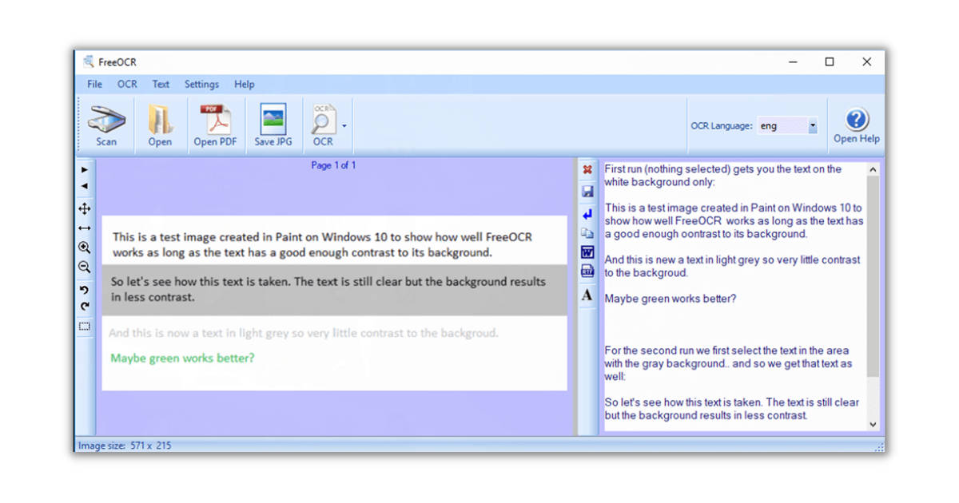Click the Open folder button
Image resolution: width=959 pixels, height=503 pixels.
pyautogui.click(x=160, y=125)
